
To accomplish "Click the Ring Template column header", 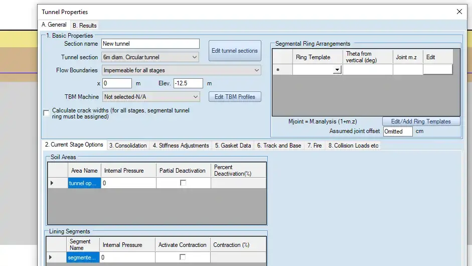I will (x=318, y=57).
